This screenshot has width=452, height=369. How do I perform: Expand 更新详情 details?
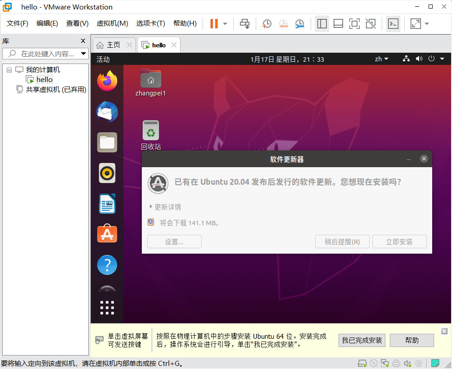tap(165, 207)
